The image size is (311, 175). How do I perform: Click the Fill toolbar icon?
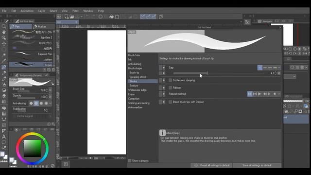(x=111, y=17)
